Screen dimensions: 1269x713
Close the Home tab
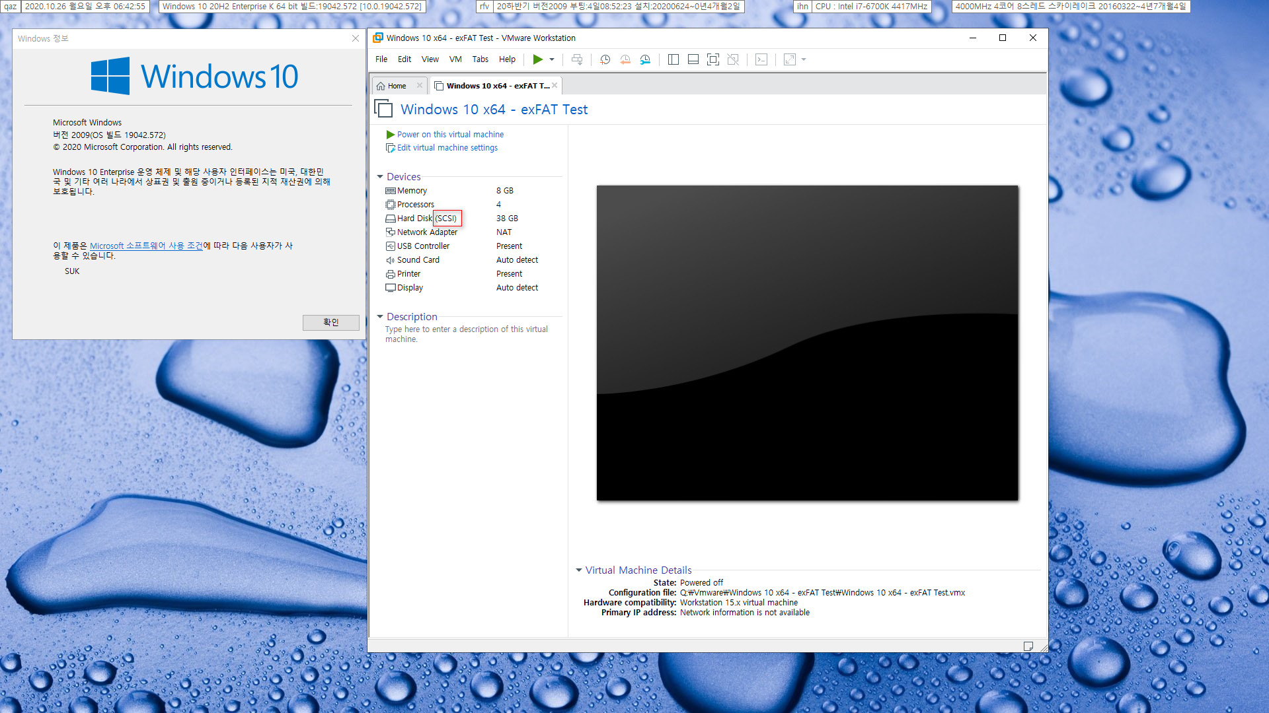point(419,86)
